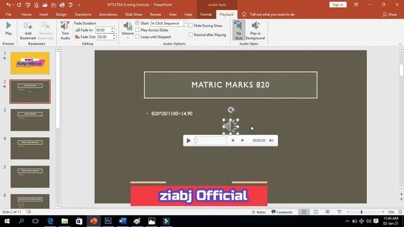This screenshot has width=404, height=227.
Task: Click the Fade In time field
Action: (x=103, y=30)
